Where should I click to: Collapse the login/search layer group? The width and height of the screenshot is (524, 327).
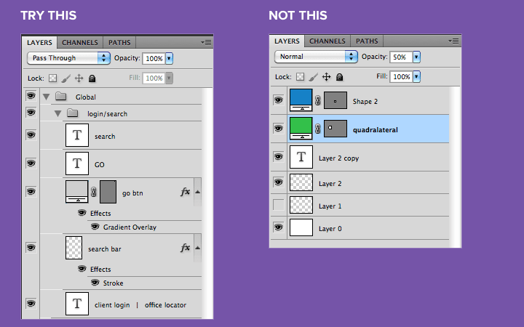pos(57,114)
